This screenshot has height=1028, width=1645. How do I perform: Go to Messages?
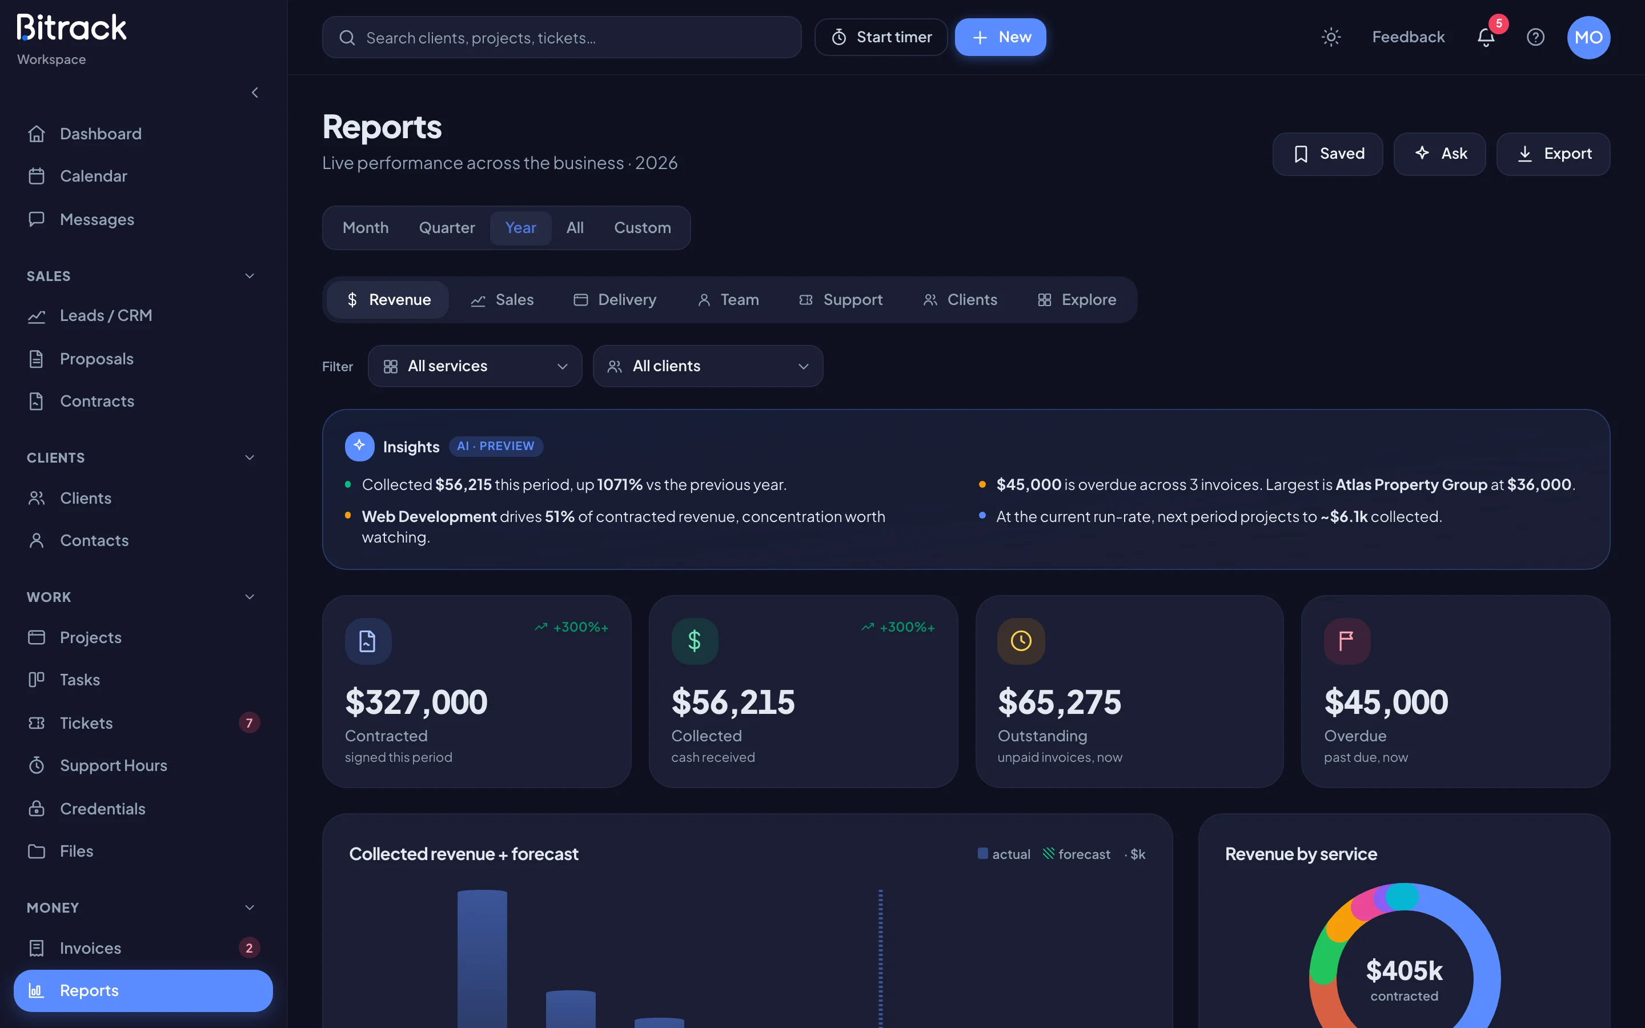143,219
